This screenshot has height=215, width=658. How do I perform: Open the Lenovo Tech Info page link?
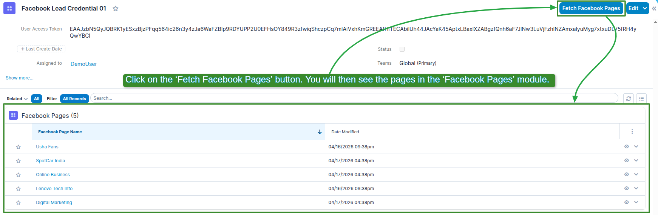coord(54,189)
